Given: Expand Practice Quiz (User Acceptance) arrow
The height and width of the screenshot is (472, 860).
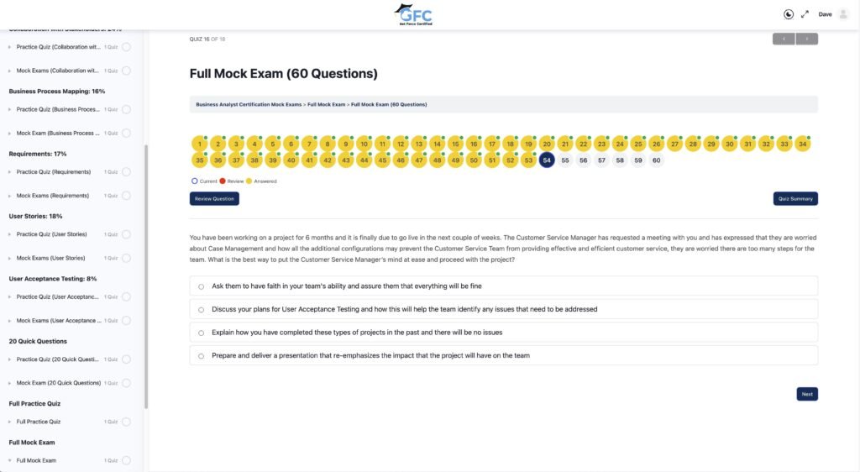Looking at the screenshot, I should coord(10,296).
